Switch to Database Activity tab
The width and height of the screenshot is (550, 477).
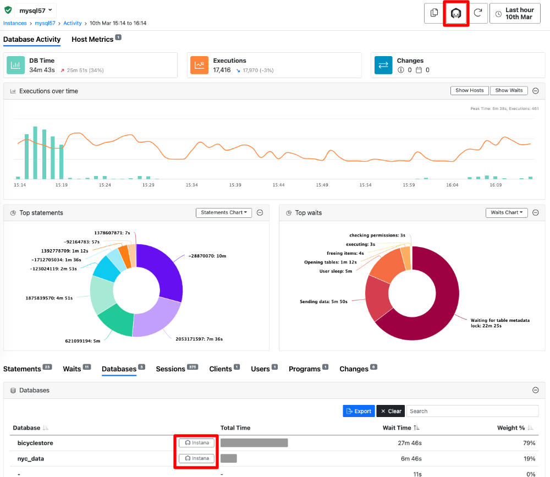tap(32, 39)
